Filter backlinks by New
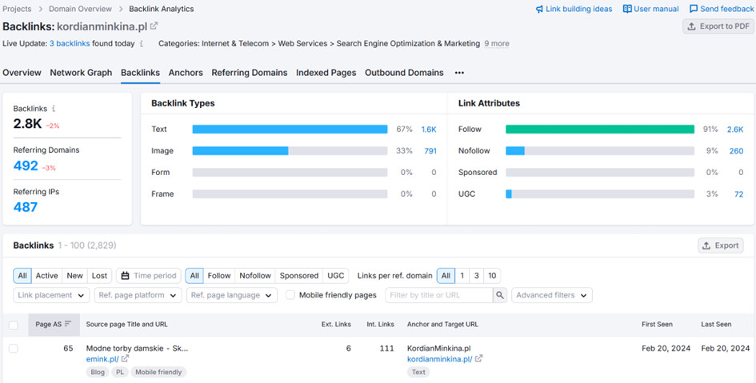The image size is (756, 383). [x=74, y=276]
